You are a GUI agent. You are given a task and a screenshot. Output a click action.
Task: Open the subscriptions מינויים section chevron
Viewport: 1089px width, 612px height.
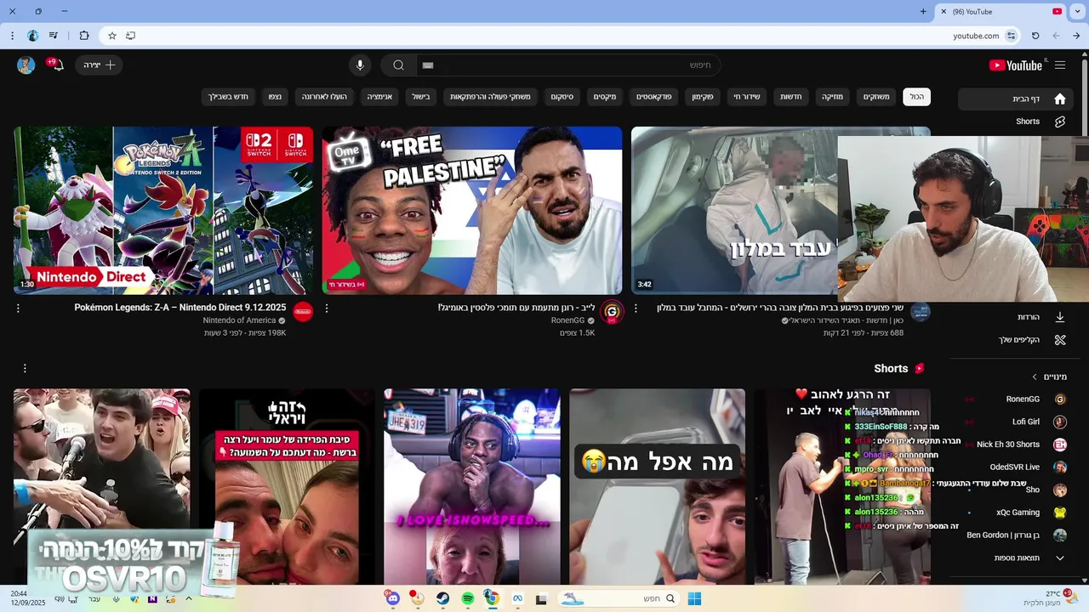[1035, 377]
